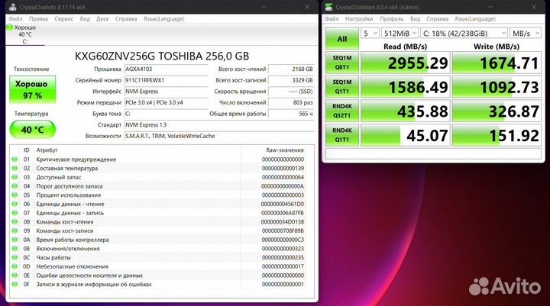Select drive C: tab with Хорошо status
Screen dimensions: 550x306
coord(24,34)
